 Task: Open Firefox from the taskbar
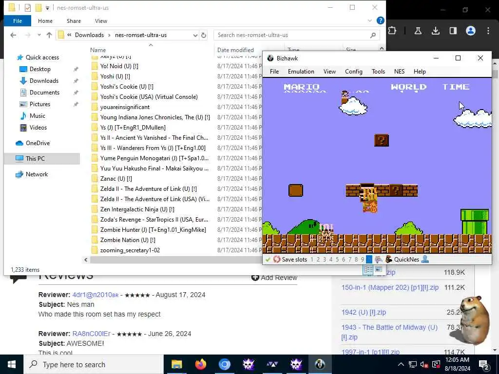coord(200,364)
